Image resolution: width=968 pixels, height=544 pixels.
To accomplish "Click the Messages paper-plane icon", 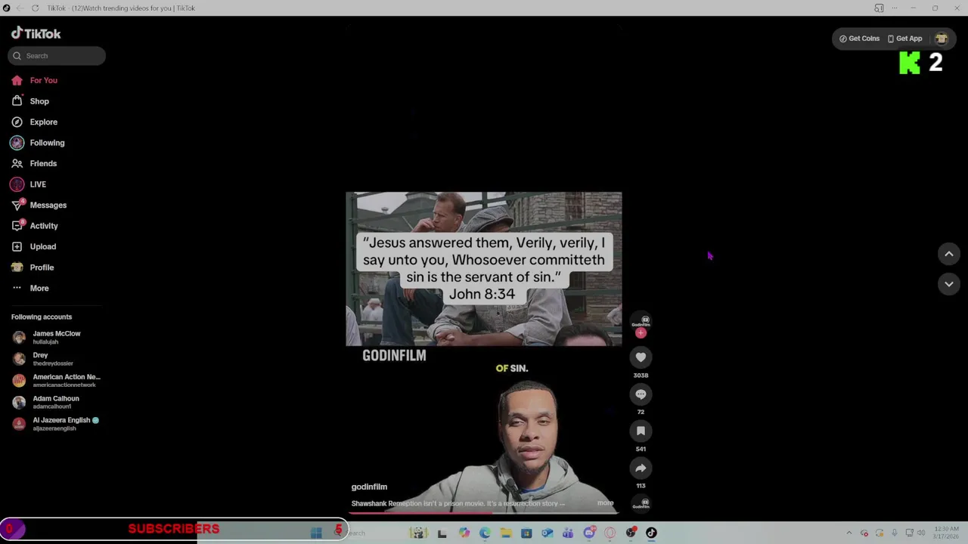I will click(17, 205).
